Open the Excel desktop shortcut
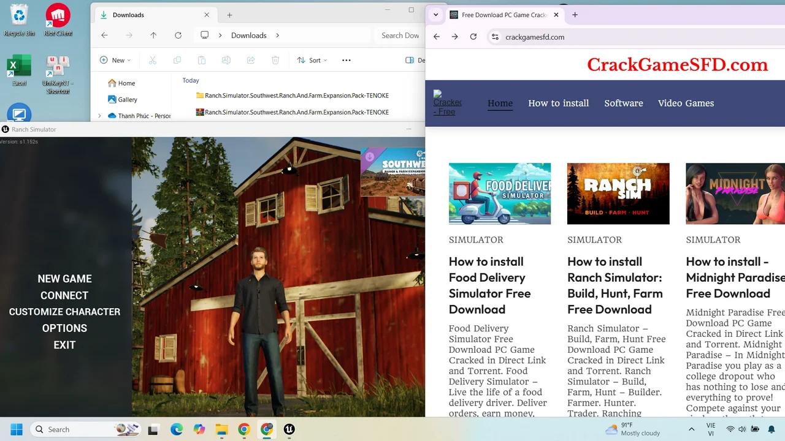This screenshot has height=441, width=785. (19, 70)
